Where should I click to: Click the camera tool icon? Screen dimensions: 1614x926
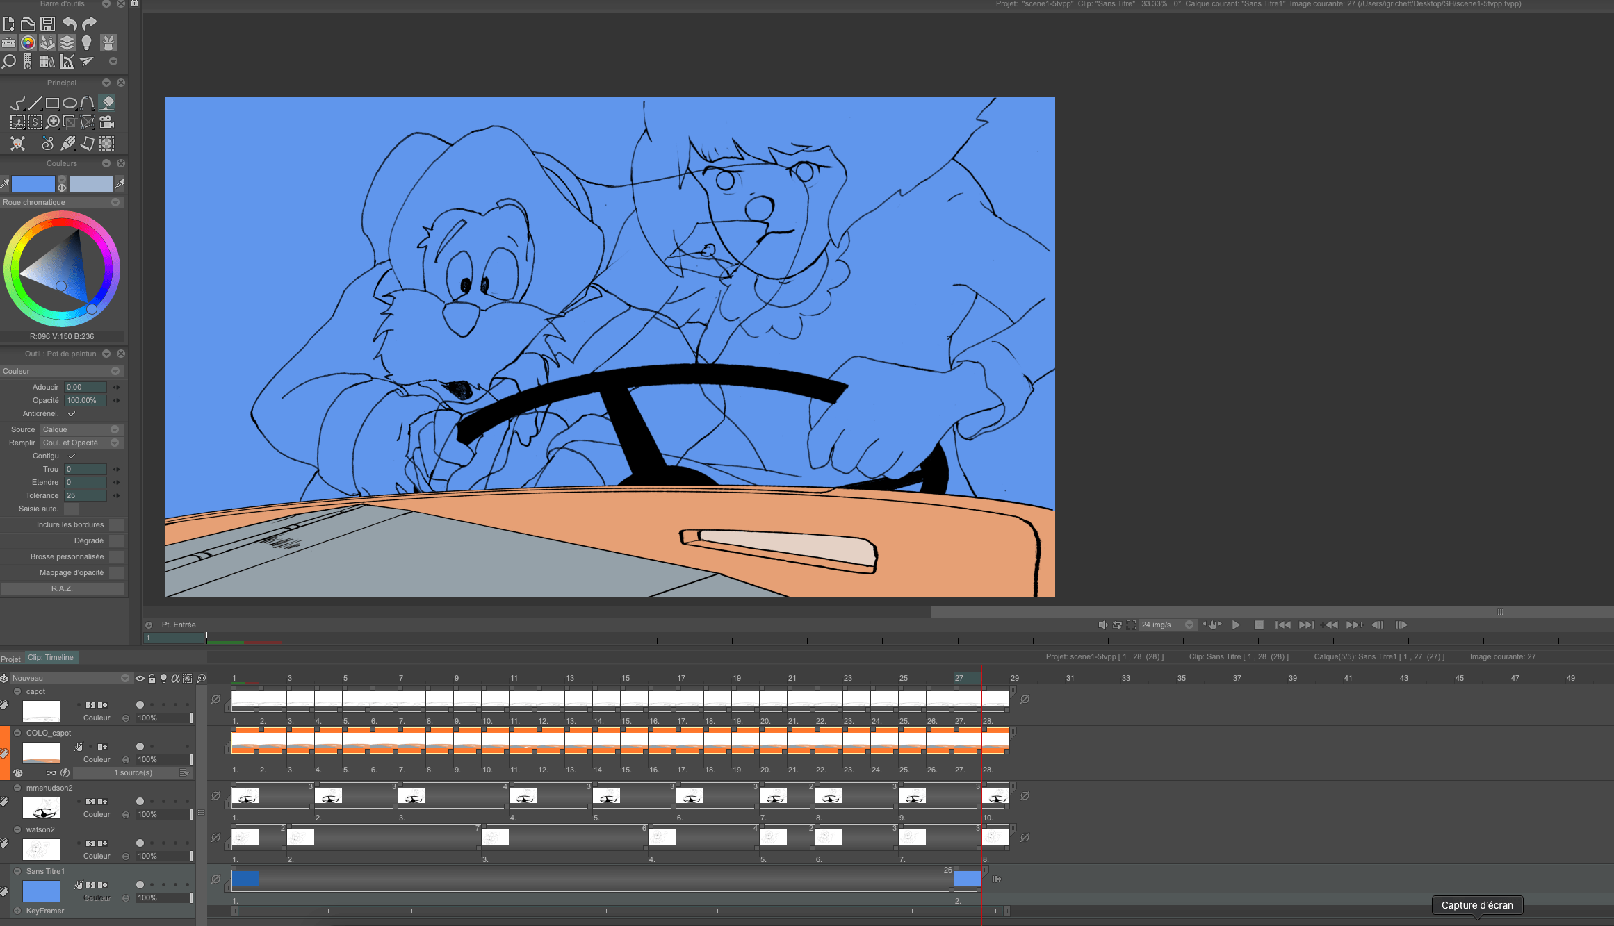click(x=106, y=122)
